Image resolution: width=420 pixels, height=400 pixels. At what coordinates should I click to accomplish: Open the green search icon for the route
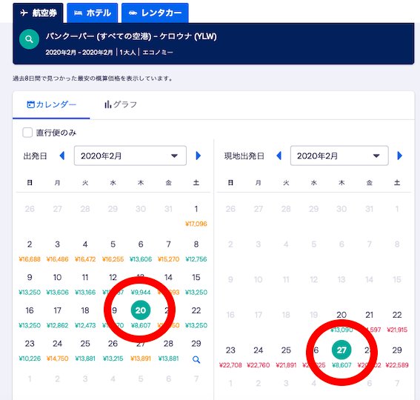[29, 39]
